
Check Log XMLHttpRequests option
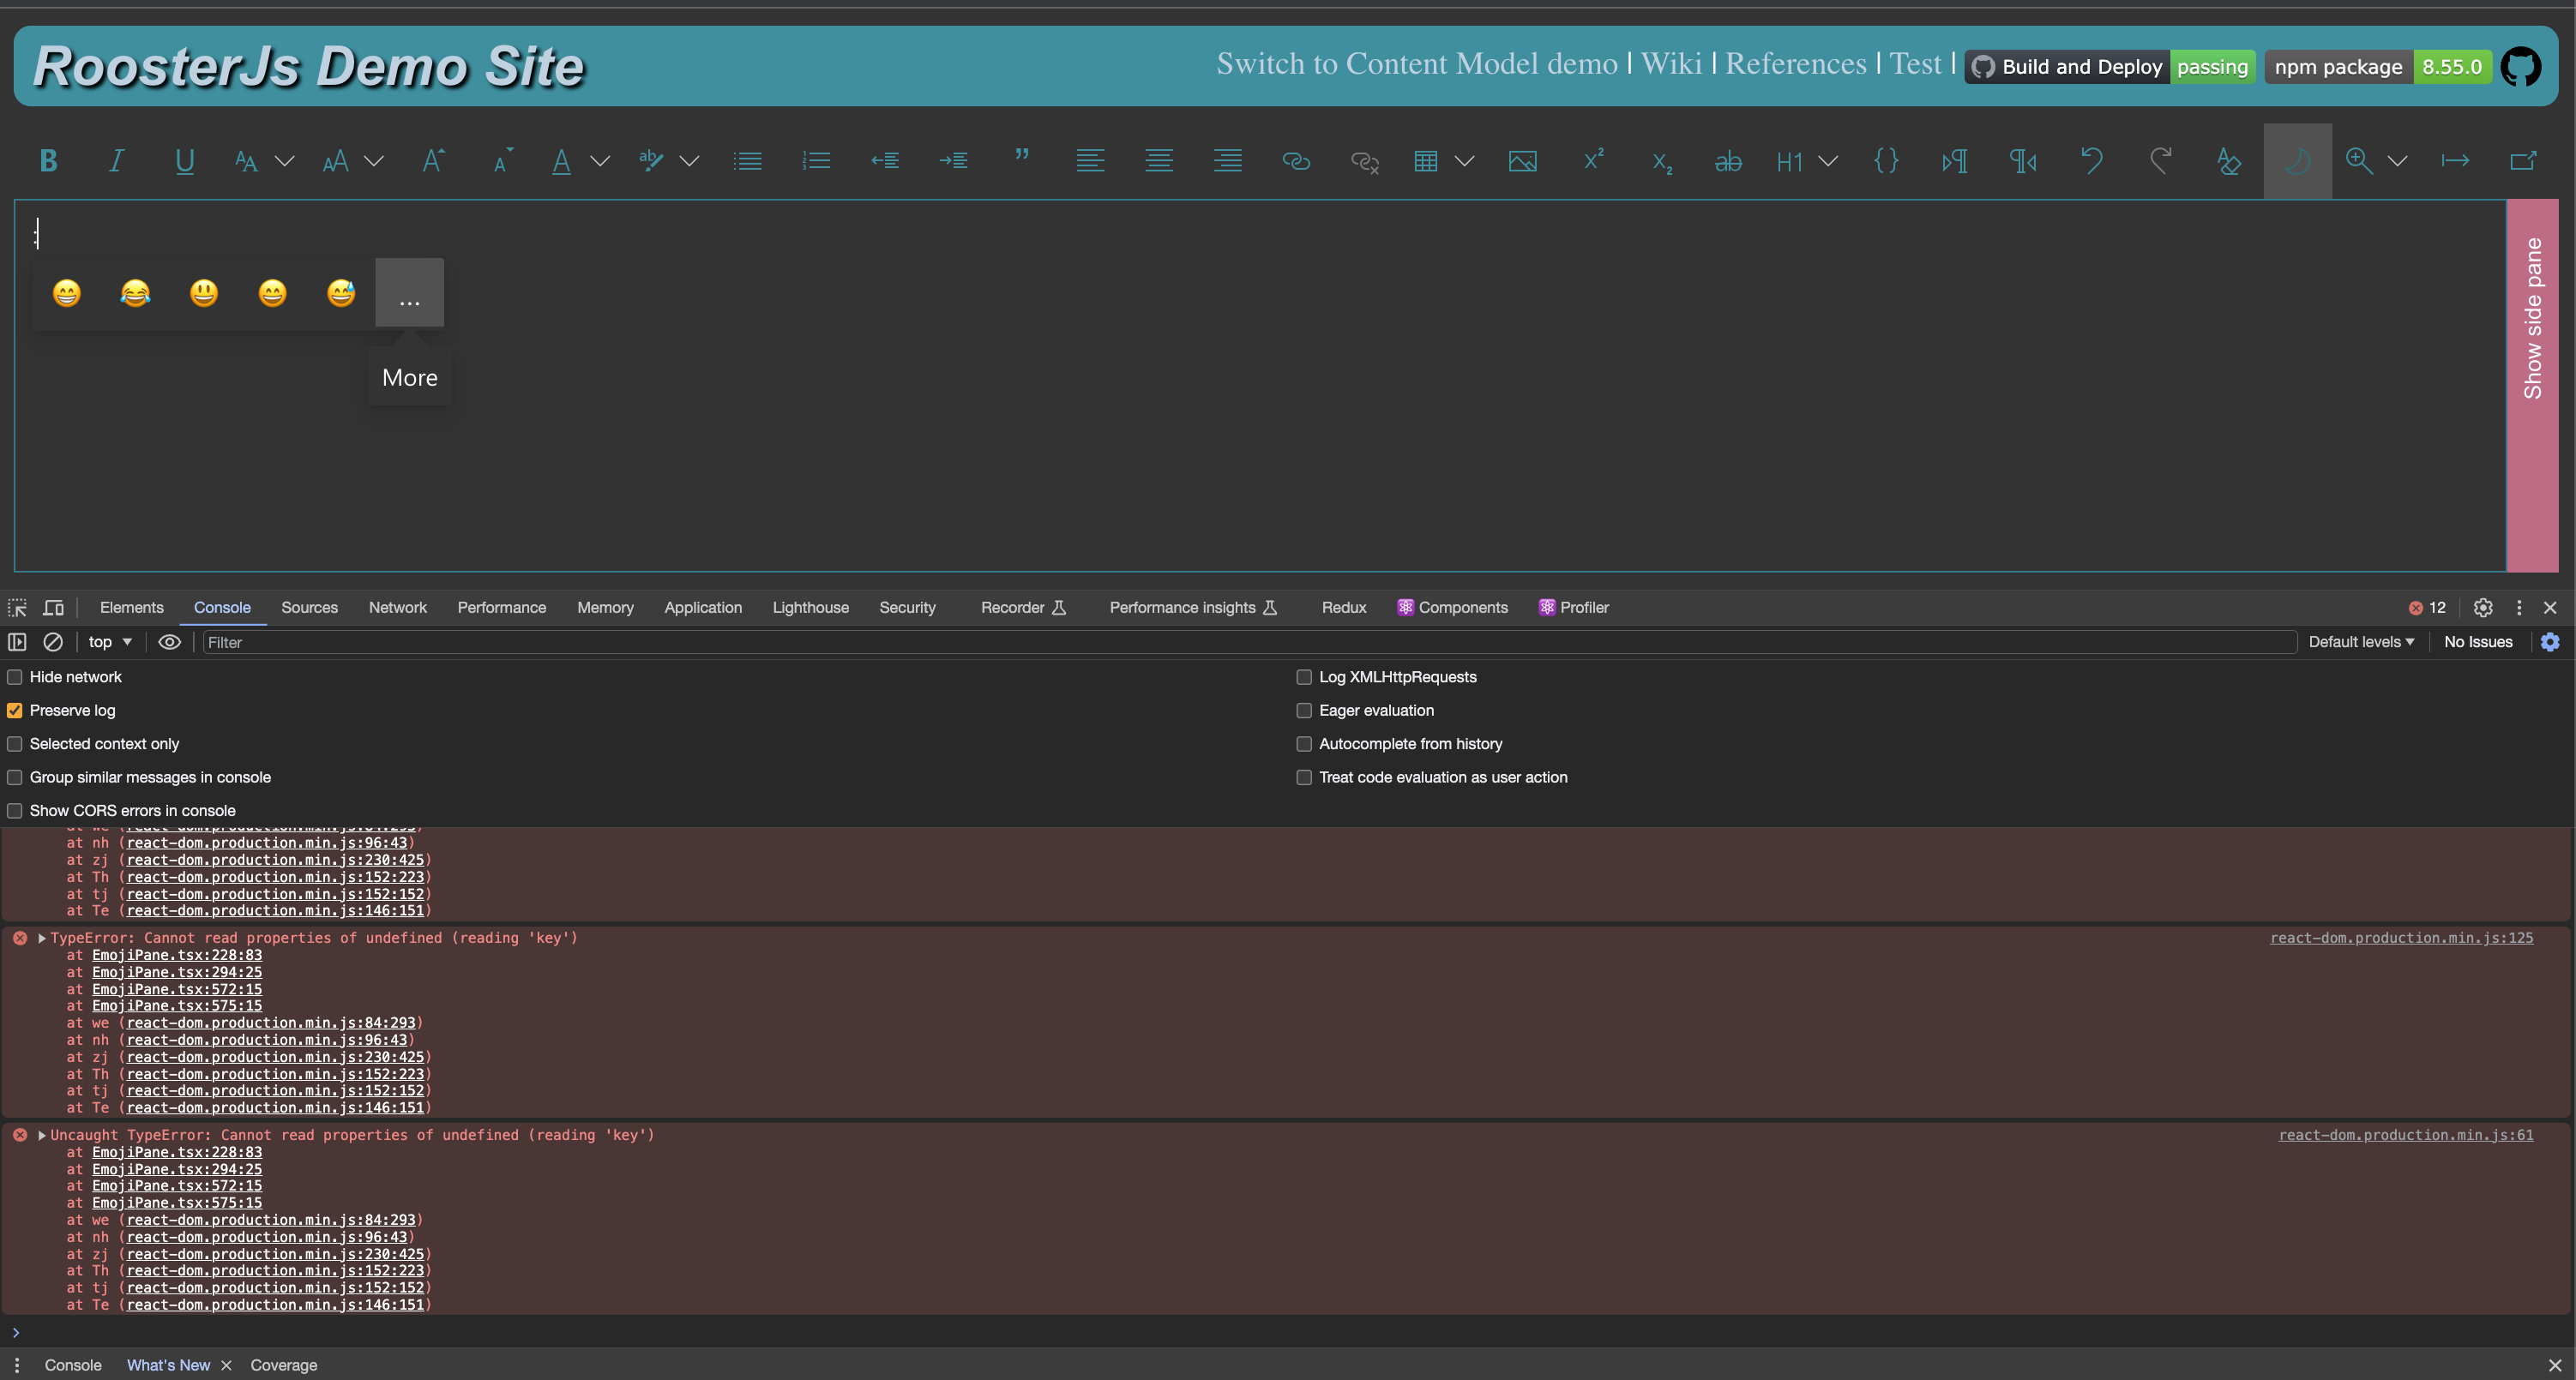click(1303, 676)
